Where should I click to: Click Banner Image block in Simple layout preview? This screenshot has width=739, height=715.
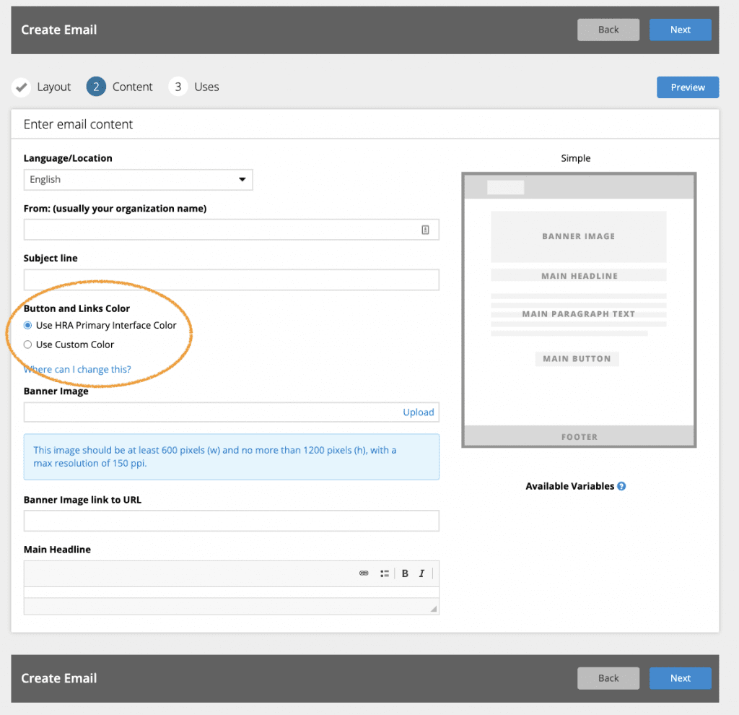coord(579,236)
